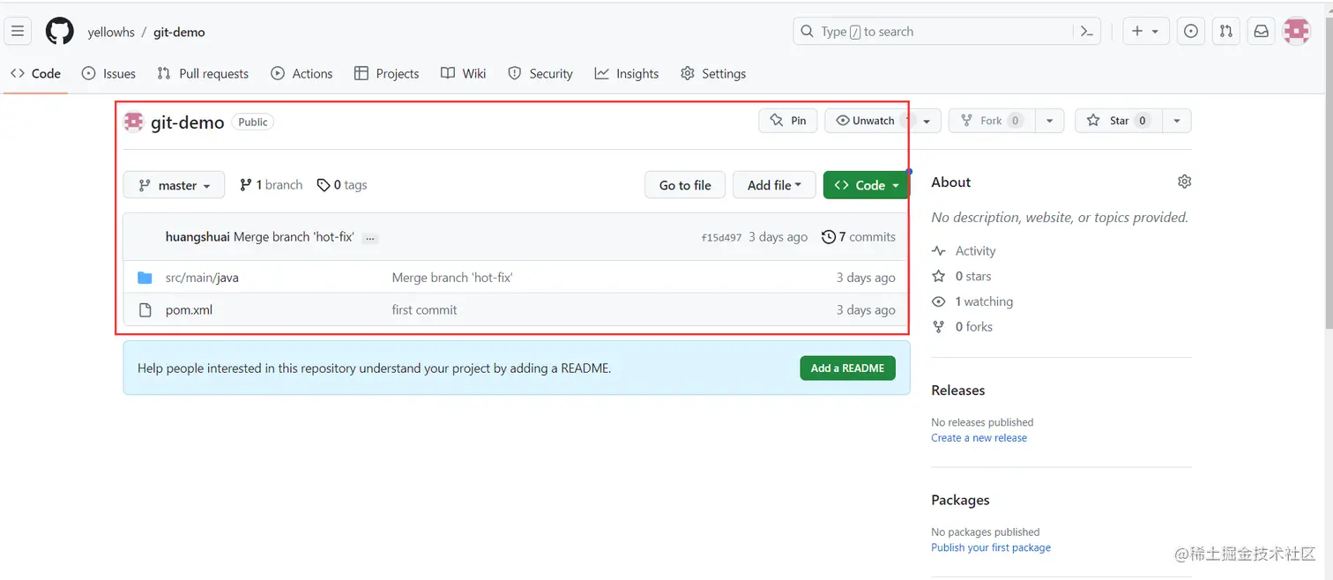
Task: Click the GitHub Octocat logo
Action: click(60, 32)
